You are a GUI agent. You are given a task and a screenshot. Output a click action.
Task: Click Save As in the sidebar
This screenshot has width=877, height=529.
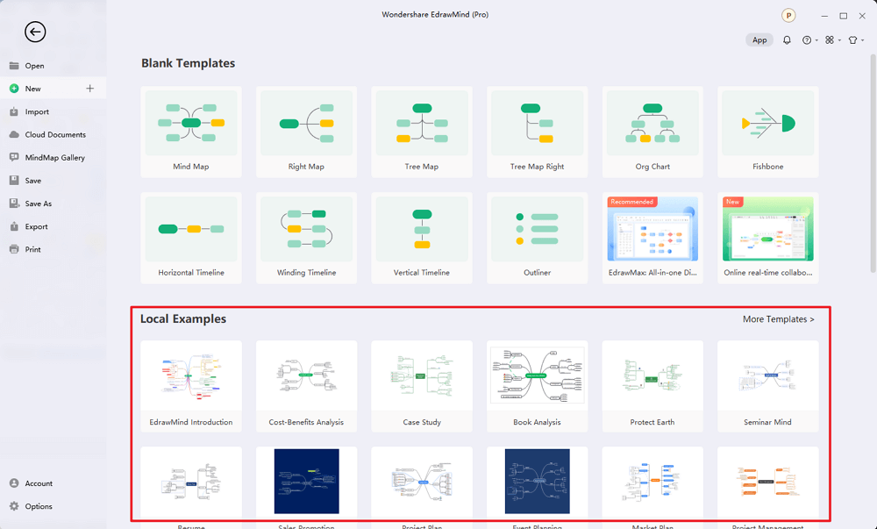pos(53,204)
